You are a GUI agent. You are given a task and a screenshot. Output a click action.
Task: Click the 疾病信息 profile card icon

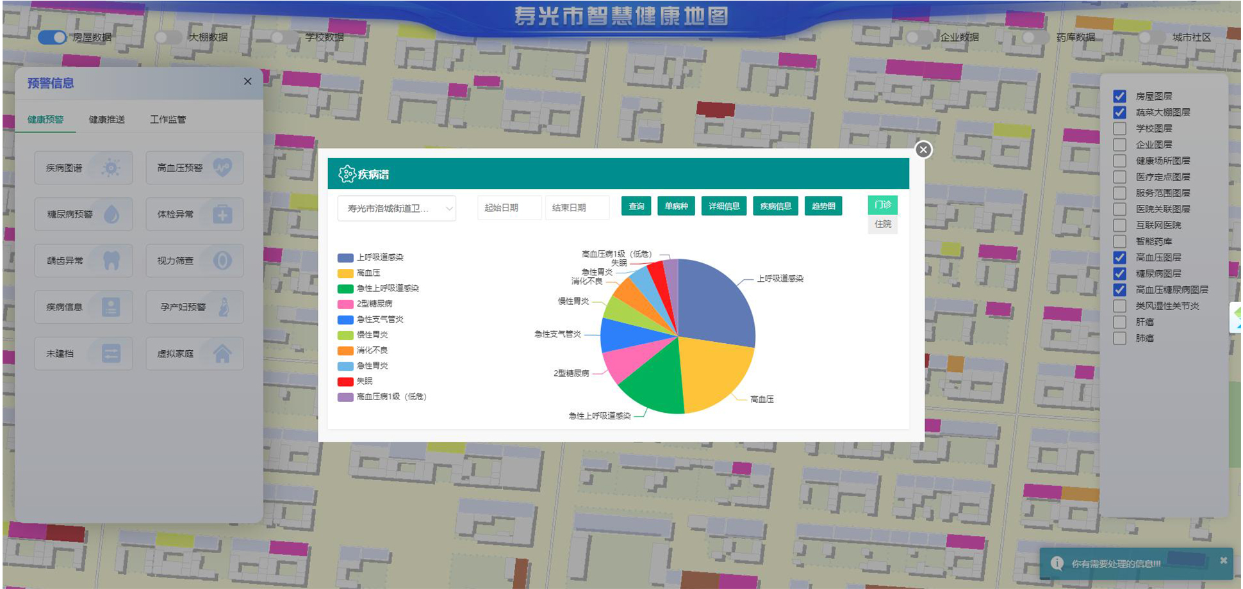(111, 307)
